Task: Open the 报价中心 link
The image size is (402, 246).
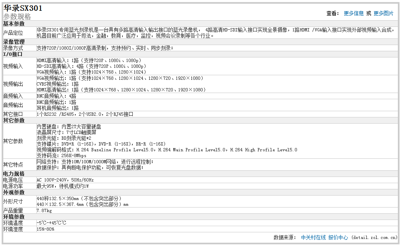Action: [338, 238]
